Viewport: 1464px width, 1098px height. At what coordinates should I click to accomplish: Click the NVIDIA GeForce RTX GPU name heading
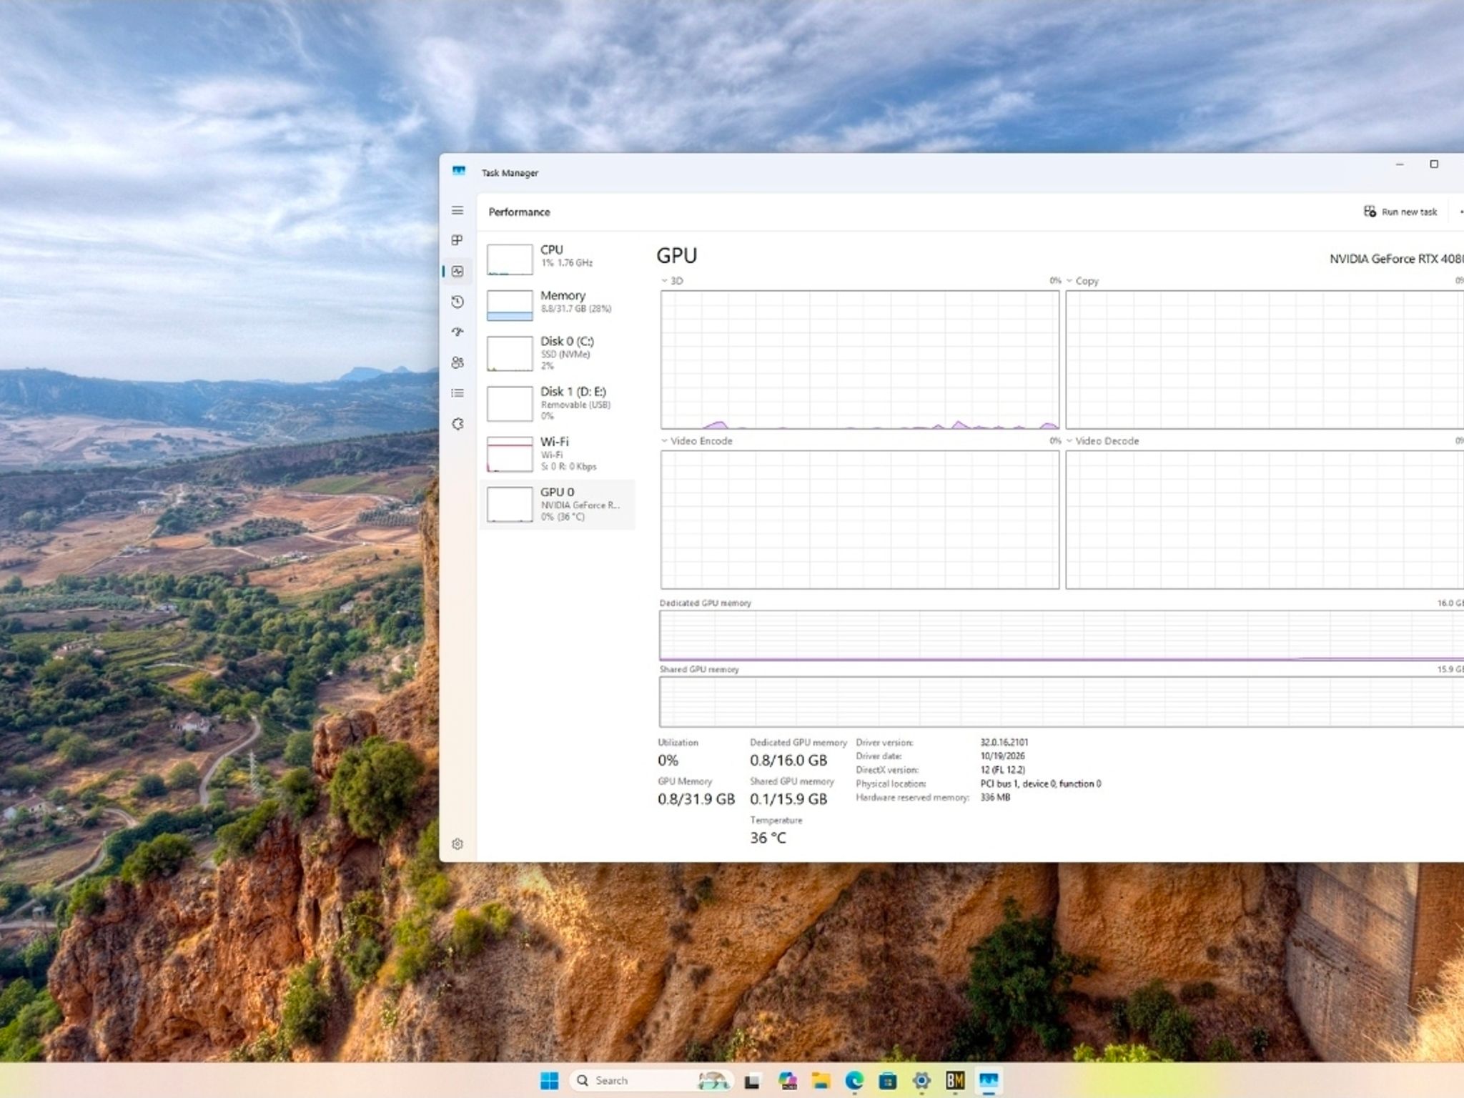click(1396, 259)
